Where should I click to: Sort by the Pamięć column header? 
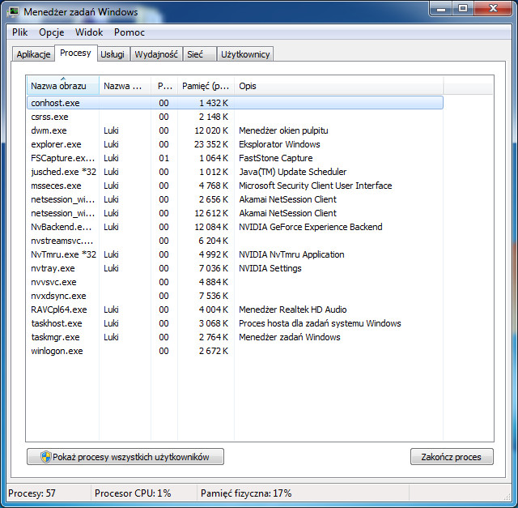[x=206, y=86]
